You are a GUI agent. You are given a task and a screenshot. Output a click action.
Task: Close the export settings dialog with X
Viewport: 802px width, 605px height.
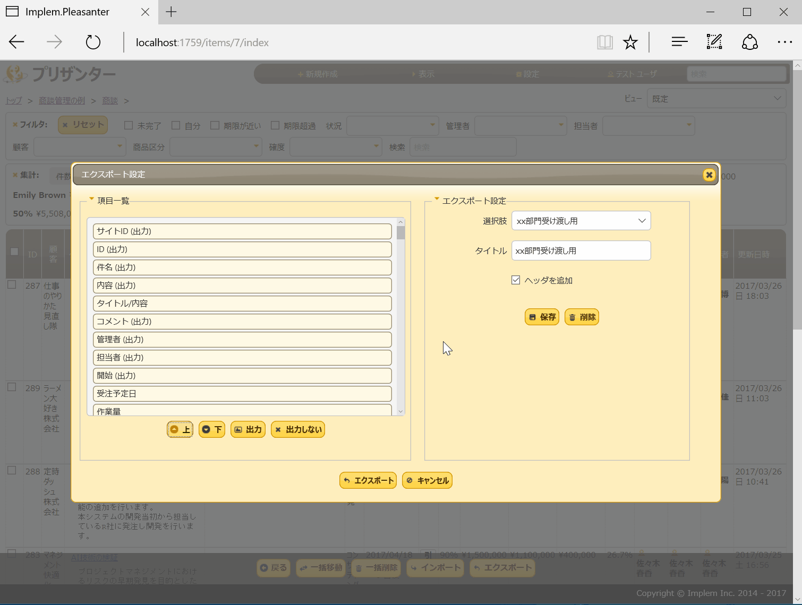(709, 175)
